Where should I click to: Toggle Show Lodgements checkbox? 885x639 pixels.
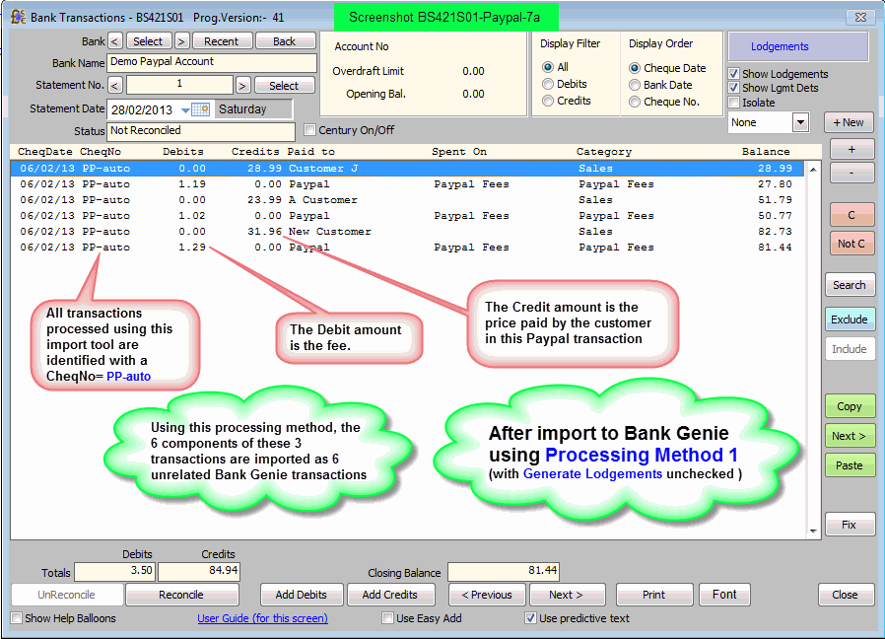coord(734,73)
